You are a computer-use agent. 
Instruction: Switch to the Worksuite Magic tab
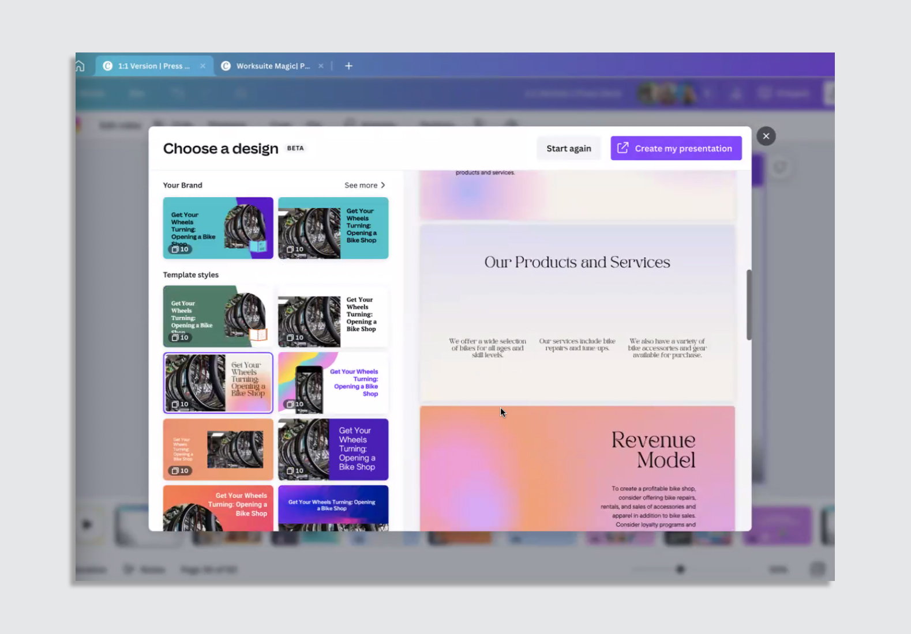(272, 66)
